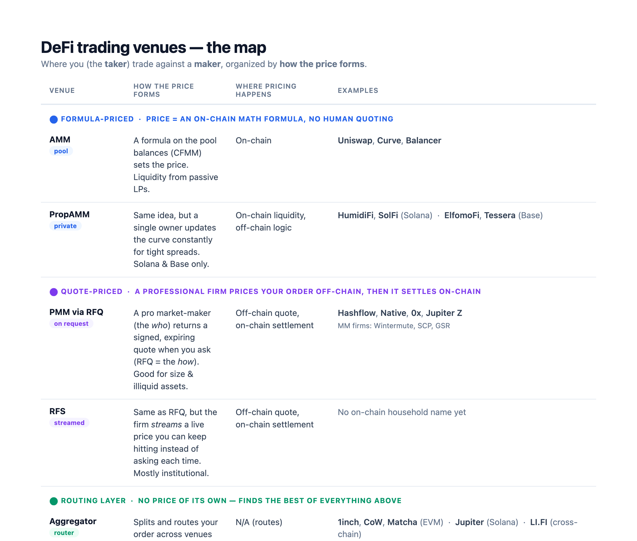Screen dimensions: 637x541
Task: Click the blue Formula-Priced section dot
Action: [x=54, y=119]
